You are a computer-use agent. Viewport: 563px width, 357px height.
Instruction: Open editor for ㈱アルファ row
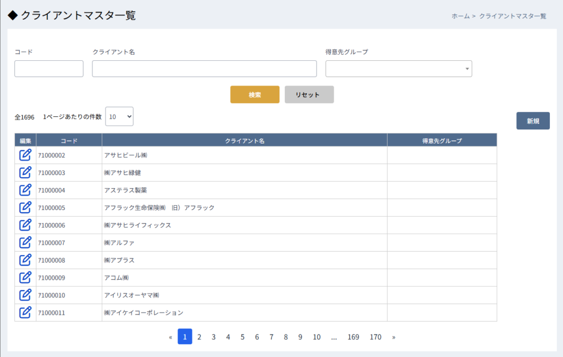click(25, 242)
